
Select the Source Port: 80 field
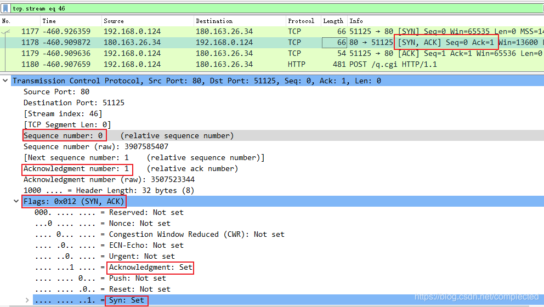coord(56,92)
